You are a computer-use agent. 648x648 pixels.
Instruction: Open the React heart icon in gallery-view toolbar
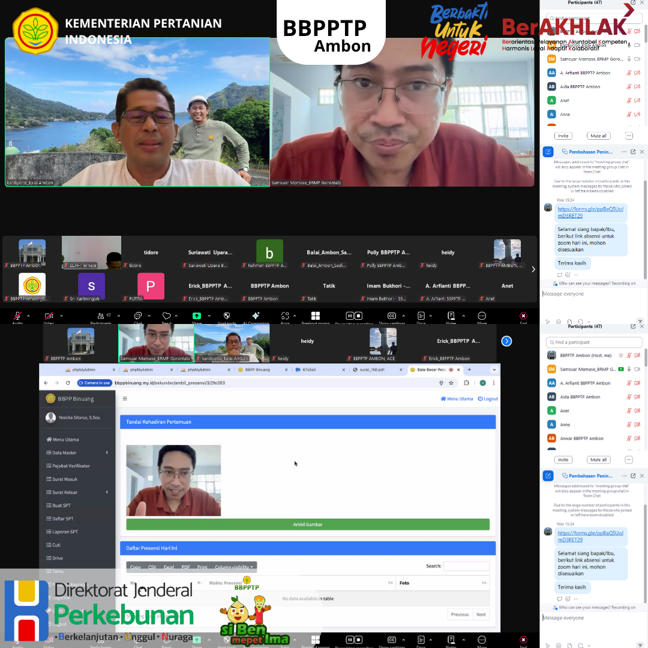click(x=167, y=316)
